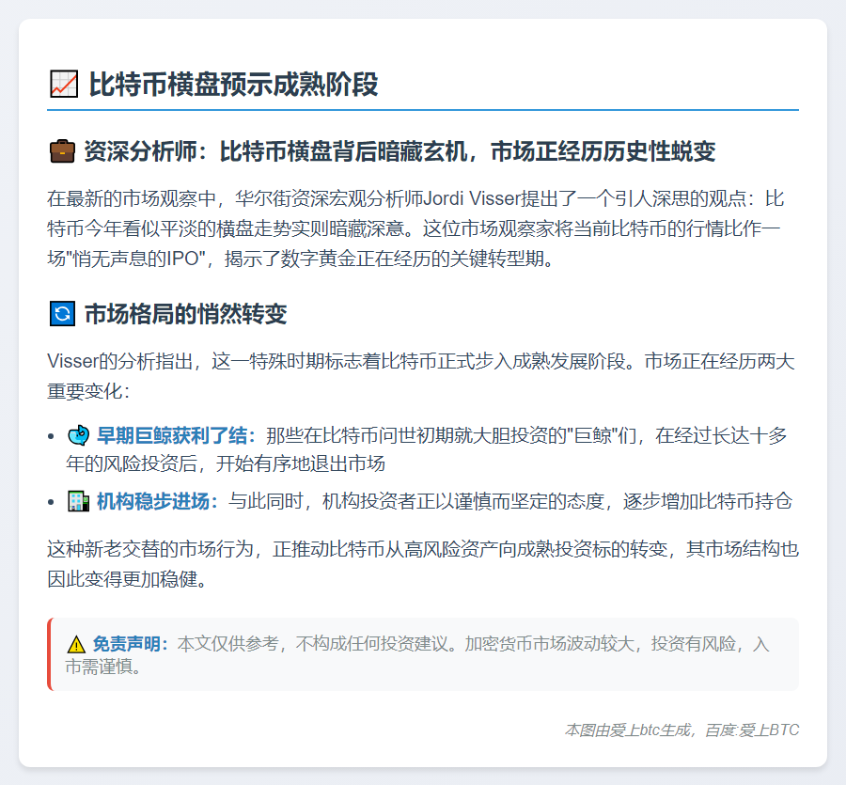Click the bold blue label 机构稳步进场
The image size is (846, 785).
(x=157, y=501)
